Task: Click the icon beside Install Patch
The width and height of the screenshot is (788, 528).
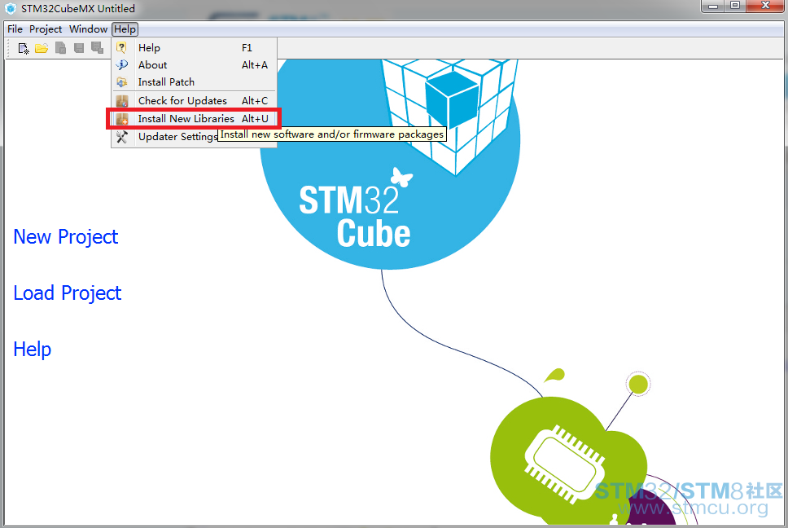Action: [x=121, y=82]
